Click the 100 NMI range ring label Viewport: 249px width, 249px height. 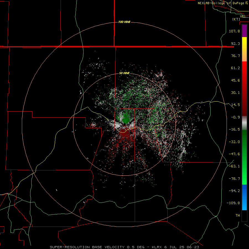[124, 22]
